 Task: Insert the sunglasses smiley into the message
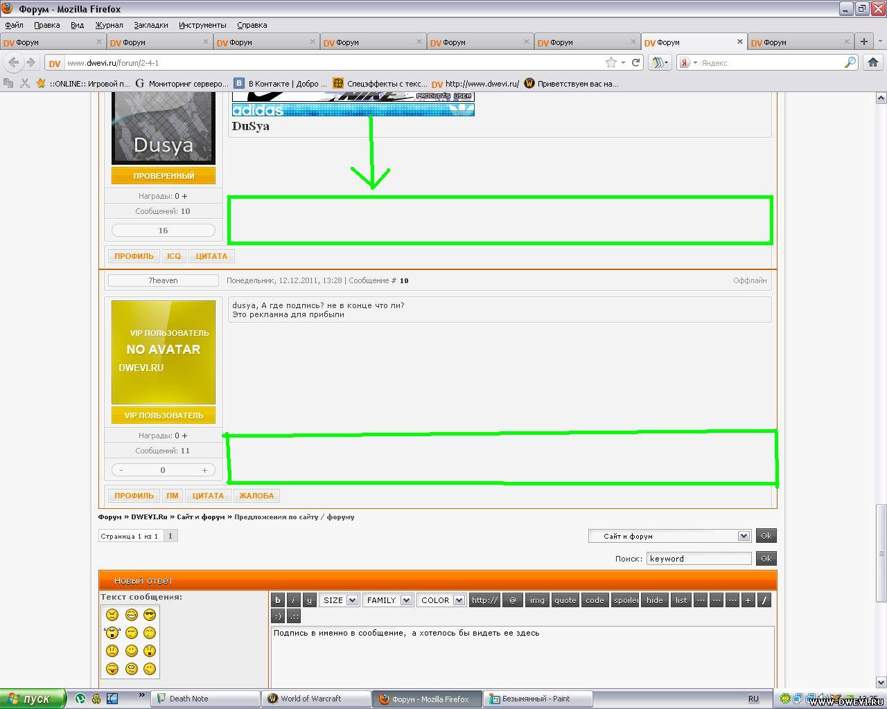point(150,615)
